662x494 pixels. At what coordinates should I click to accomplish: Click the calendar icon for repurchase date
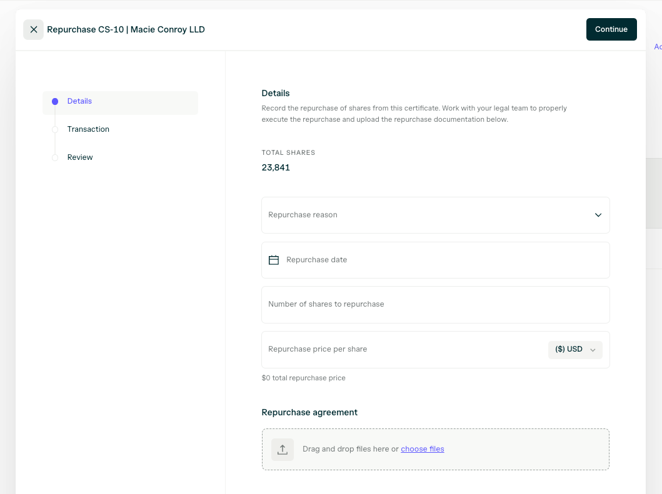274,260
